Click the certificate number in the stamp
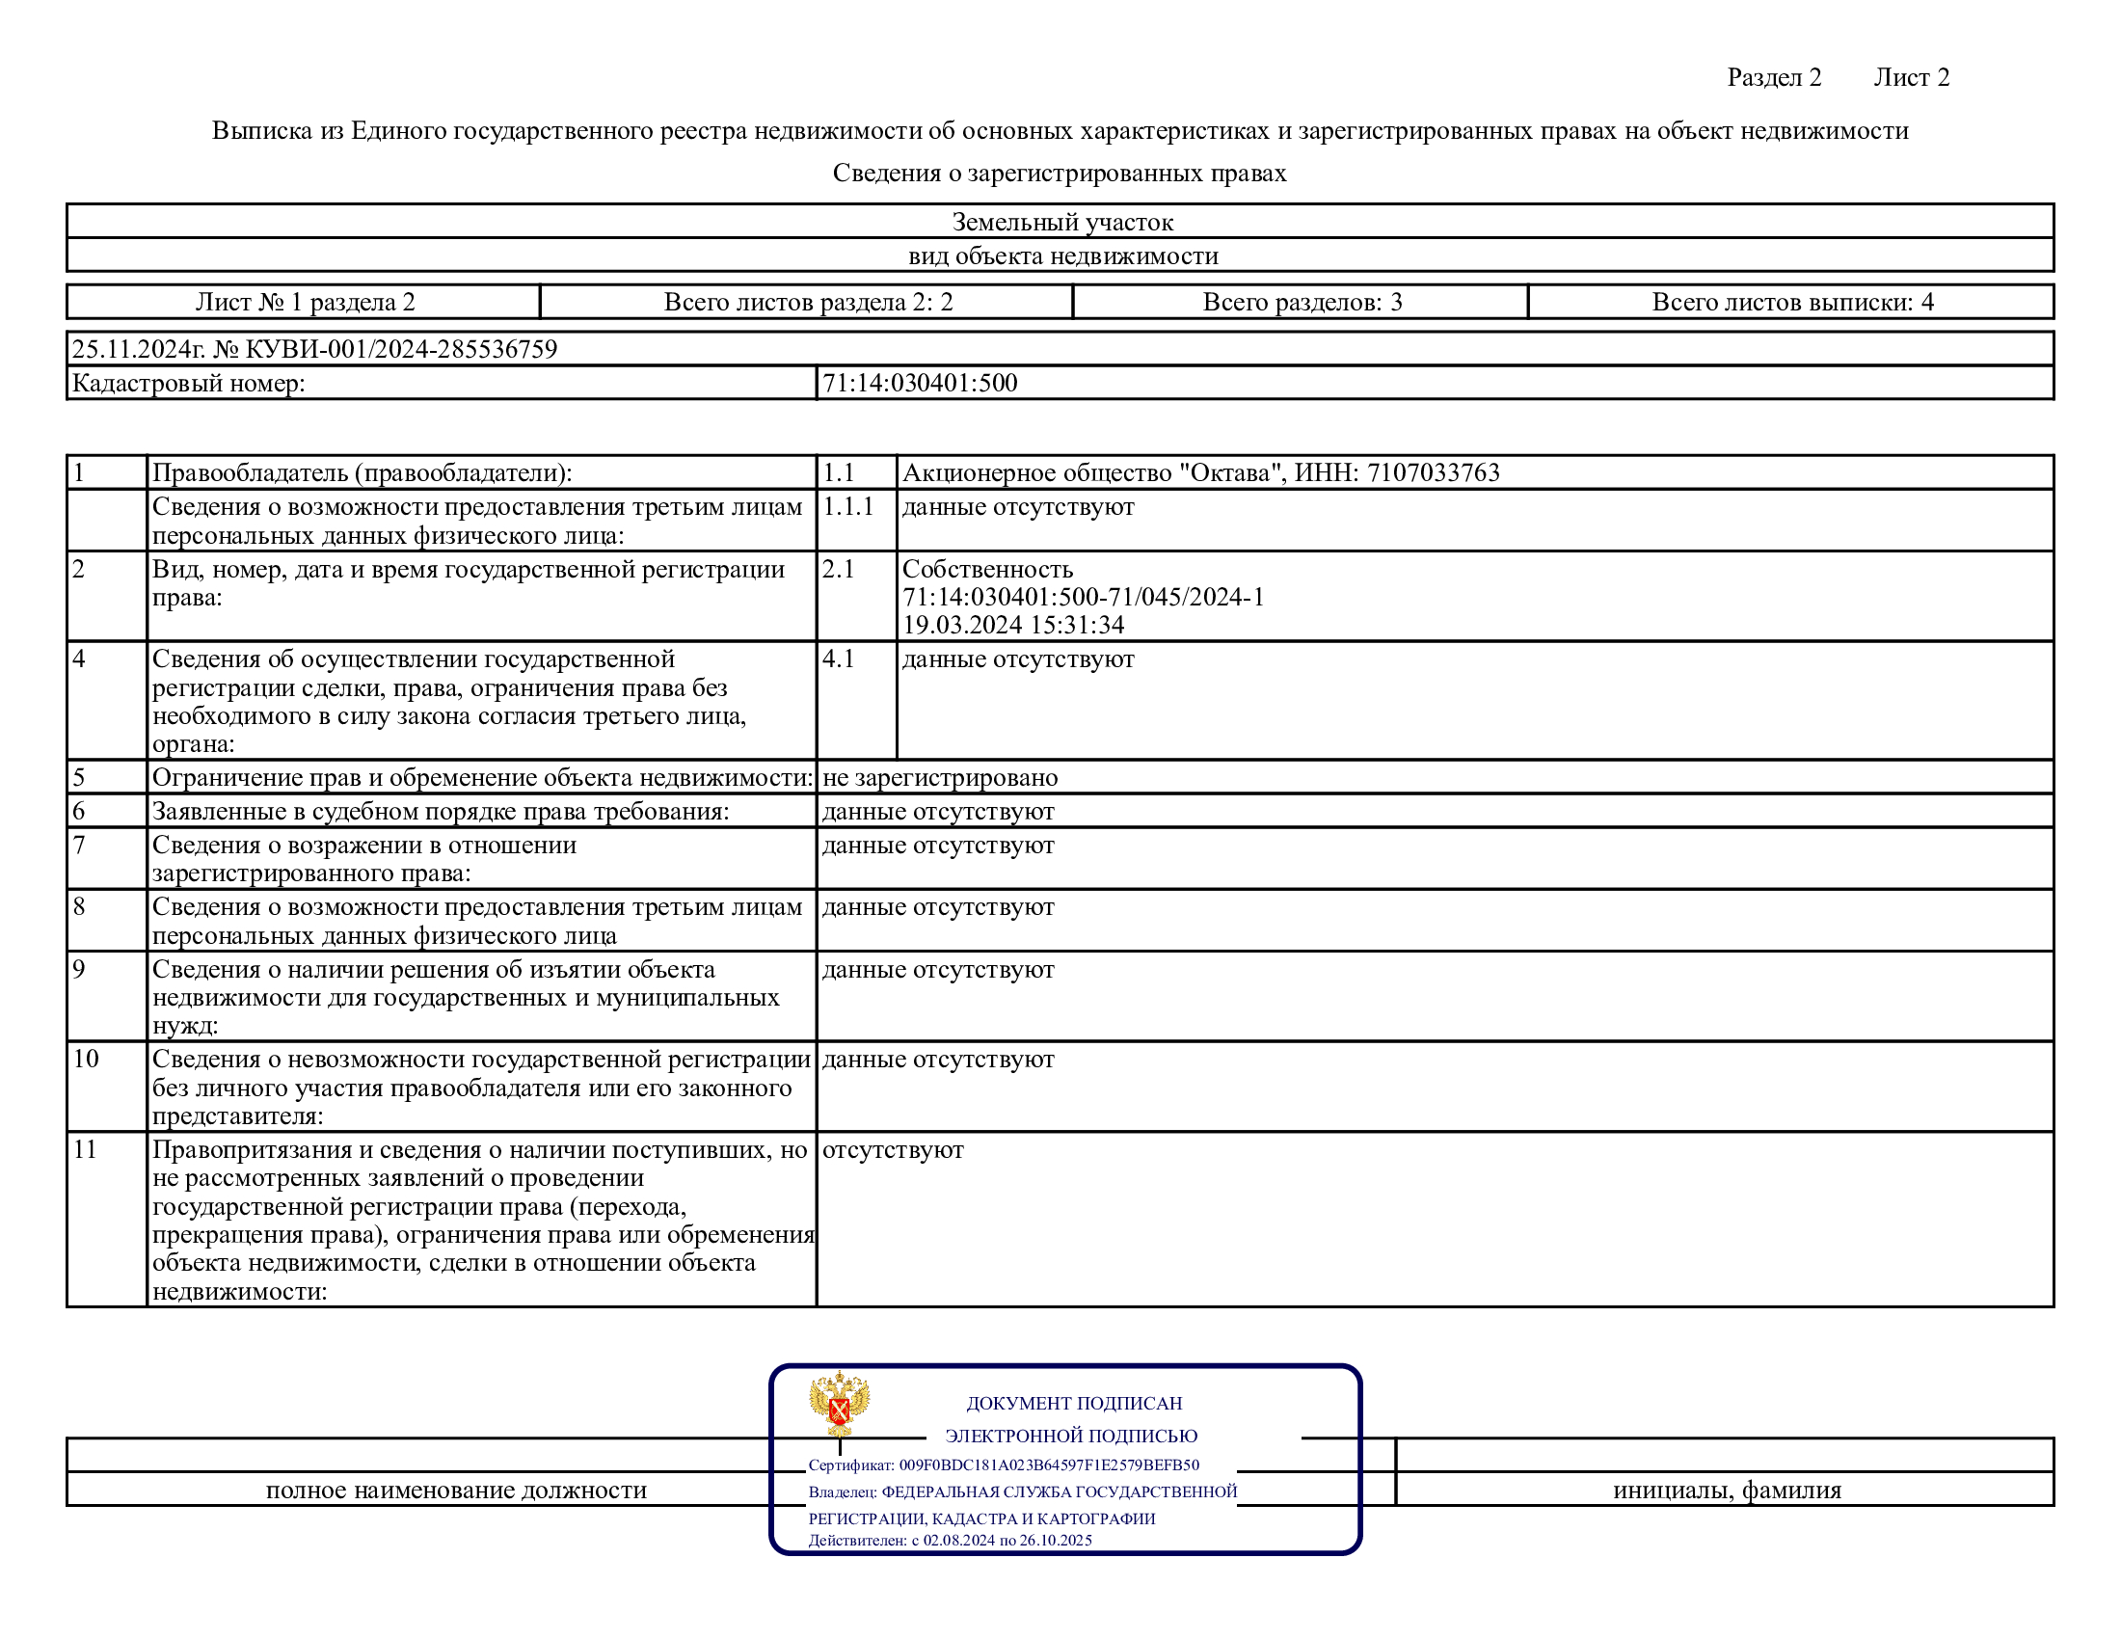 point(1048,1465)
